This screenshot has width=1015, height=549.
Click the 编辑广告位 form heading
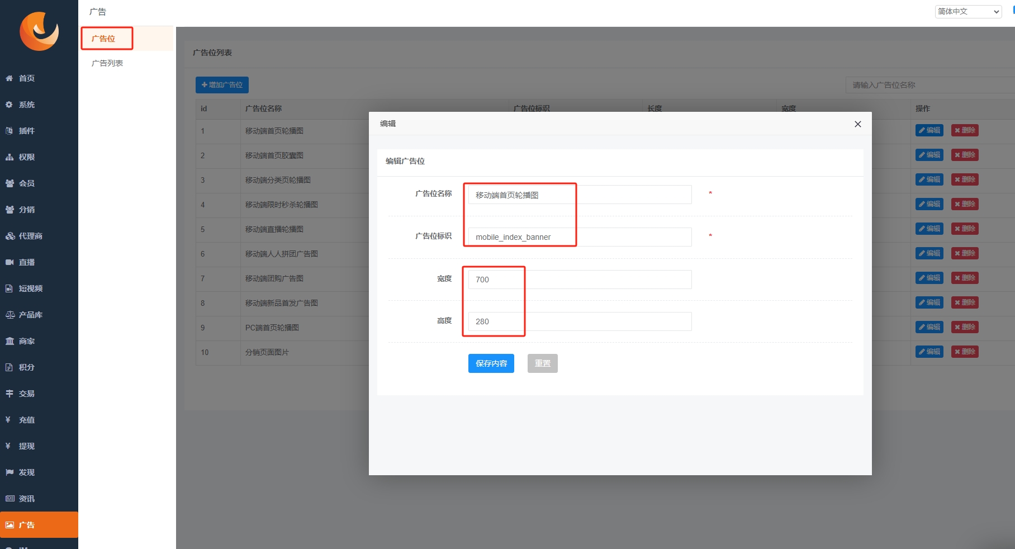(405, 161)
